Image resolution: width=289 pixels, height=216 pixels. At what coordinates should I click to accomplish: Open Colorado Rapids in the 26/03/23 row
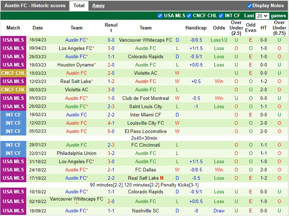click(x=146, y=56)
